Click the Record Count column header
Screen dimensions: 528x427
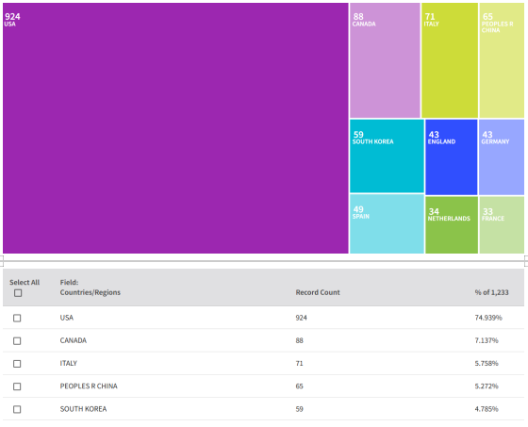[x=318, y=292]
